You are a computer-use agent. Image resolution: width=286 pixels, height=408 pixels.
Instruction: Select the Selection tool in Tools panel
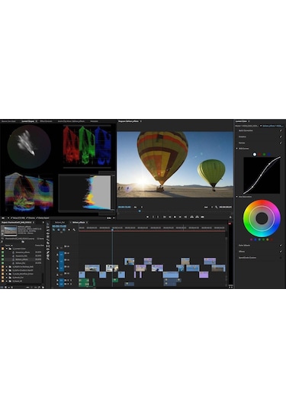click(48, 223)
